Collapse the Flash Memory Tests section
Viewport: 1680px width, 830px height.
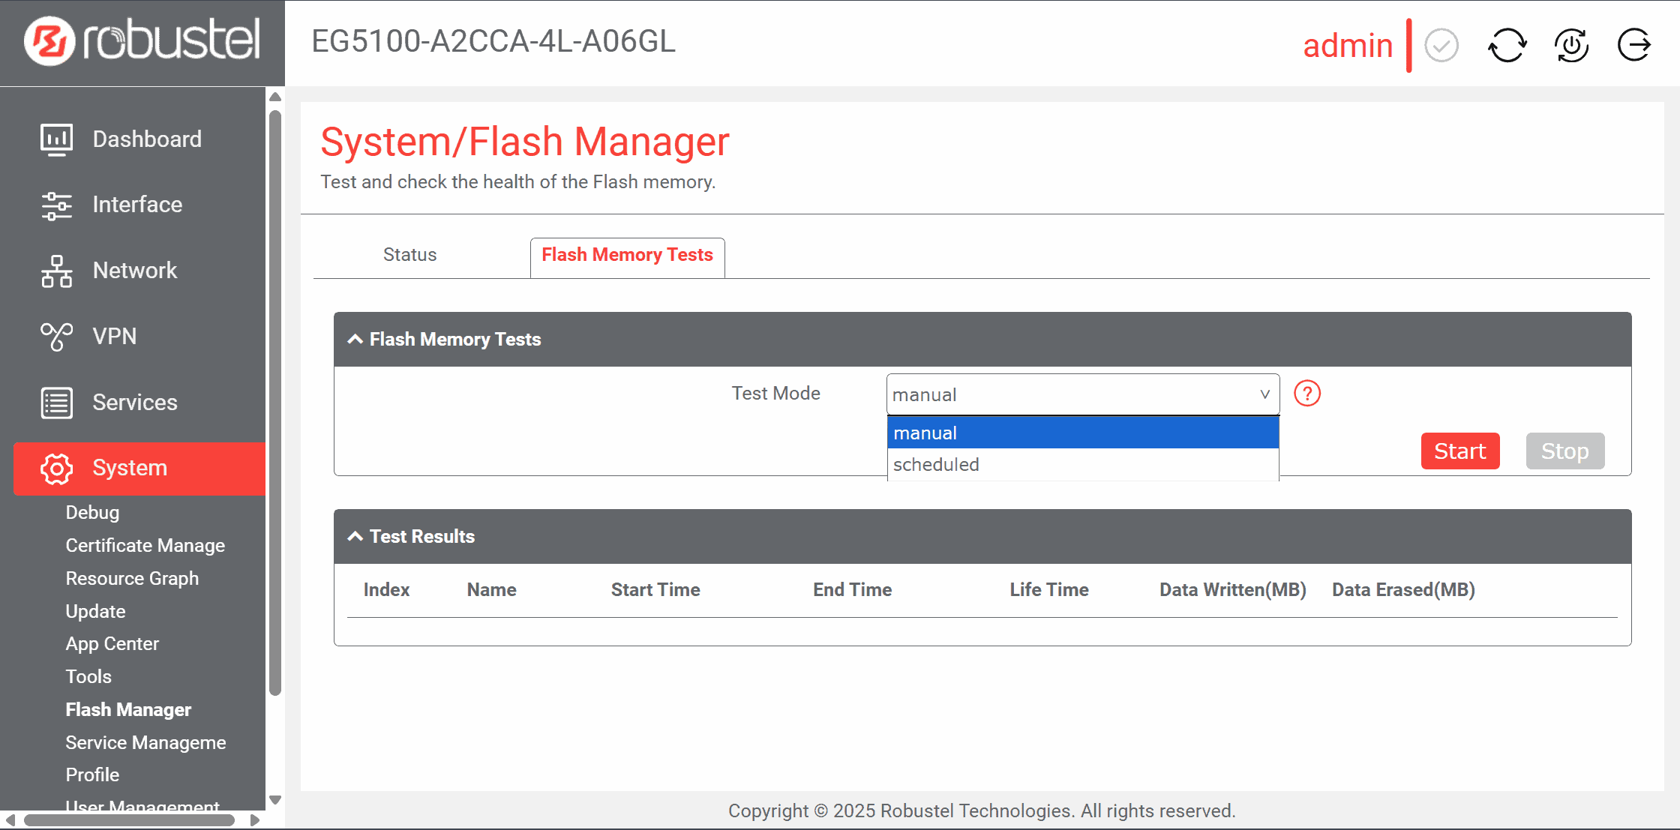point(355,340)
